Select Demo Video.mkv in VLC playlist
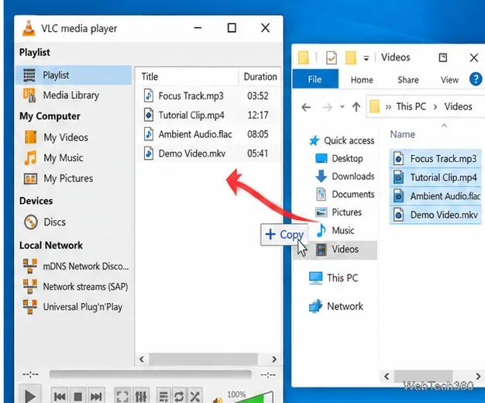Screen dimensions: 485x403 point(208,153)
